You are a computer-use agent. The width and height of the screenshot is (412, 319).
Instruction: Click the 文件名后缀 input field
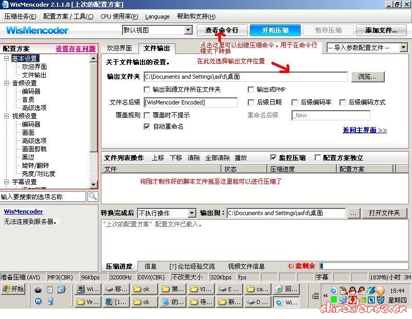(x=191, y=102)
